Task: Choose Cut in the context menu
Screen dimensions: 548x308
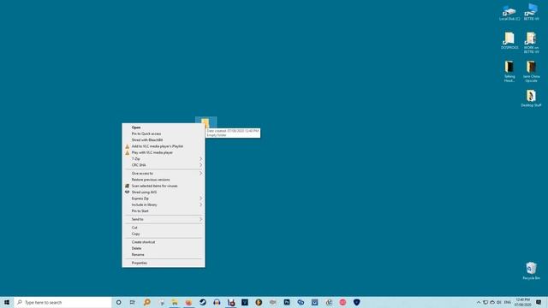Action: pyautogui.click(x=164, y=228)
